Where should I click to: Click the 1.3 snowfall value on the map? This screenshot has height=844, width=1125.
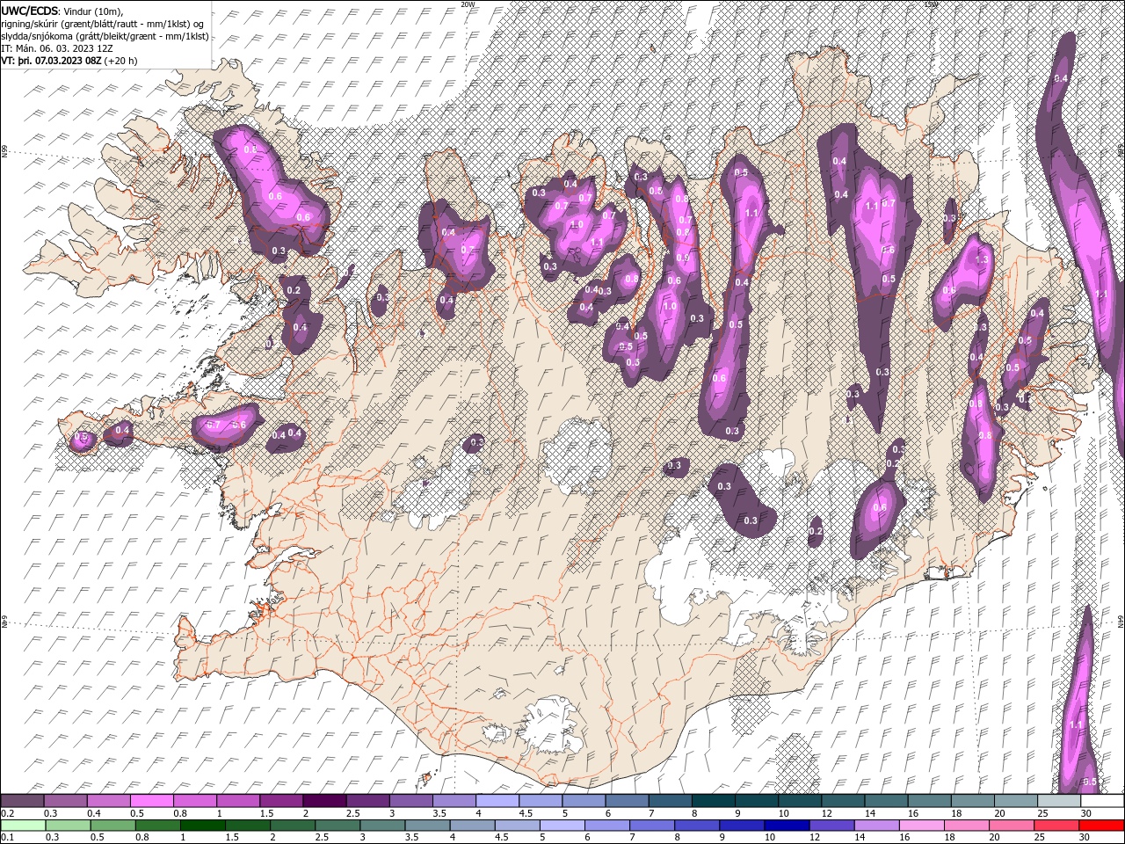[982, 260]
